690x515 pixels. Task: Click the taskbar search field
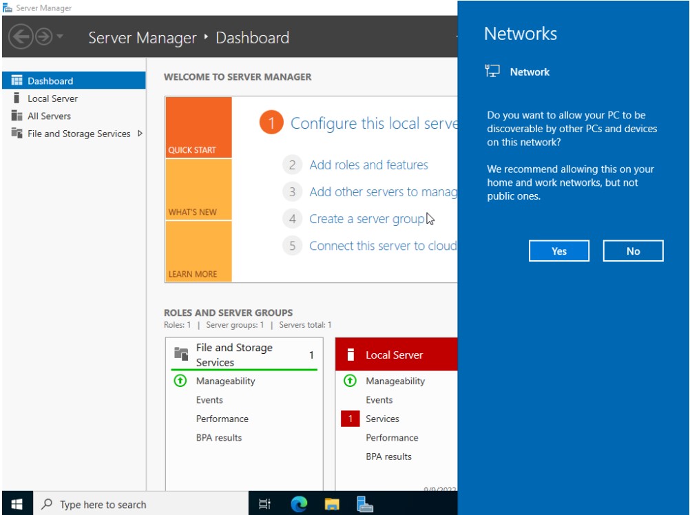[110, 503]
